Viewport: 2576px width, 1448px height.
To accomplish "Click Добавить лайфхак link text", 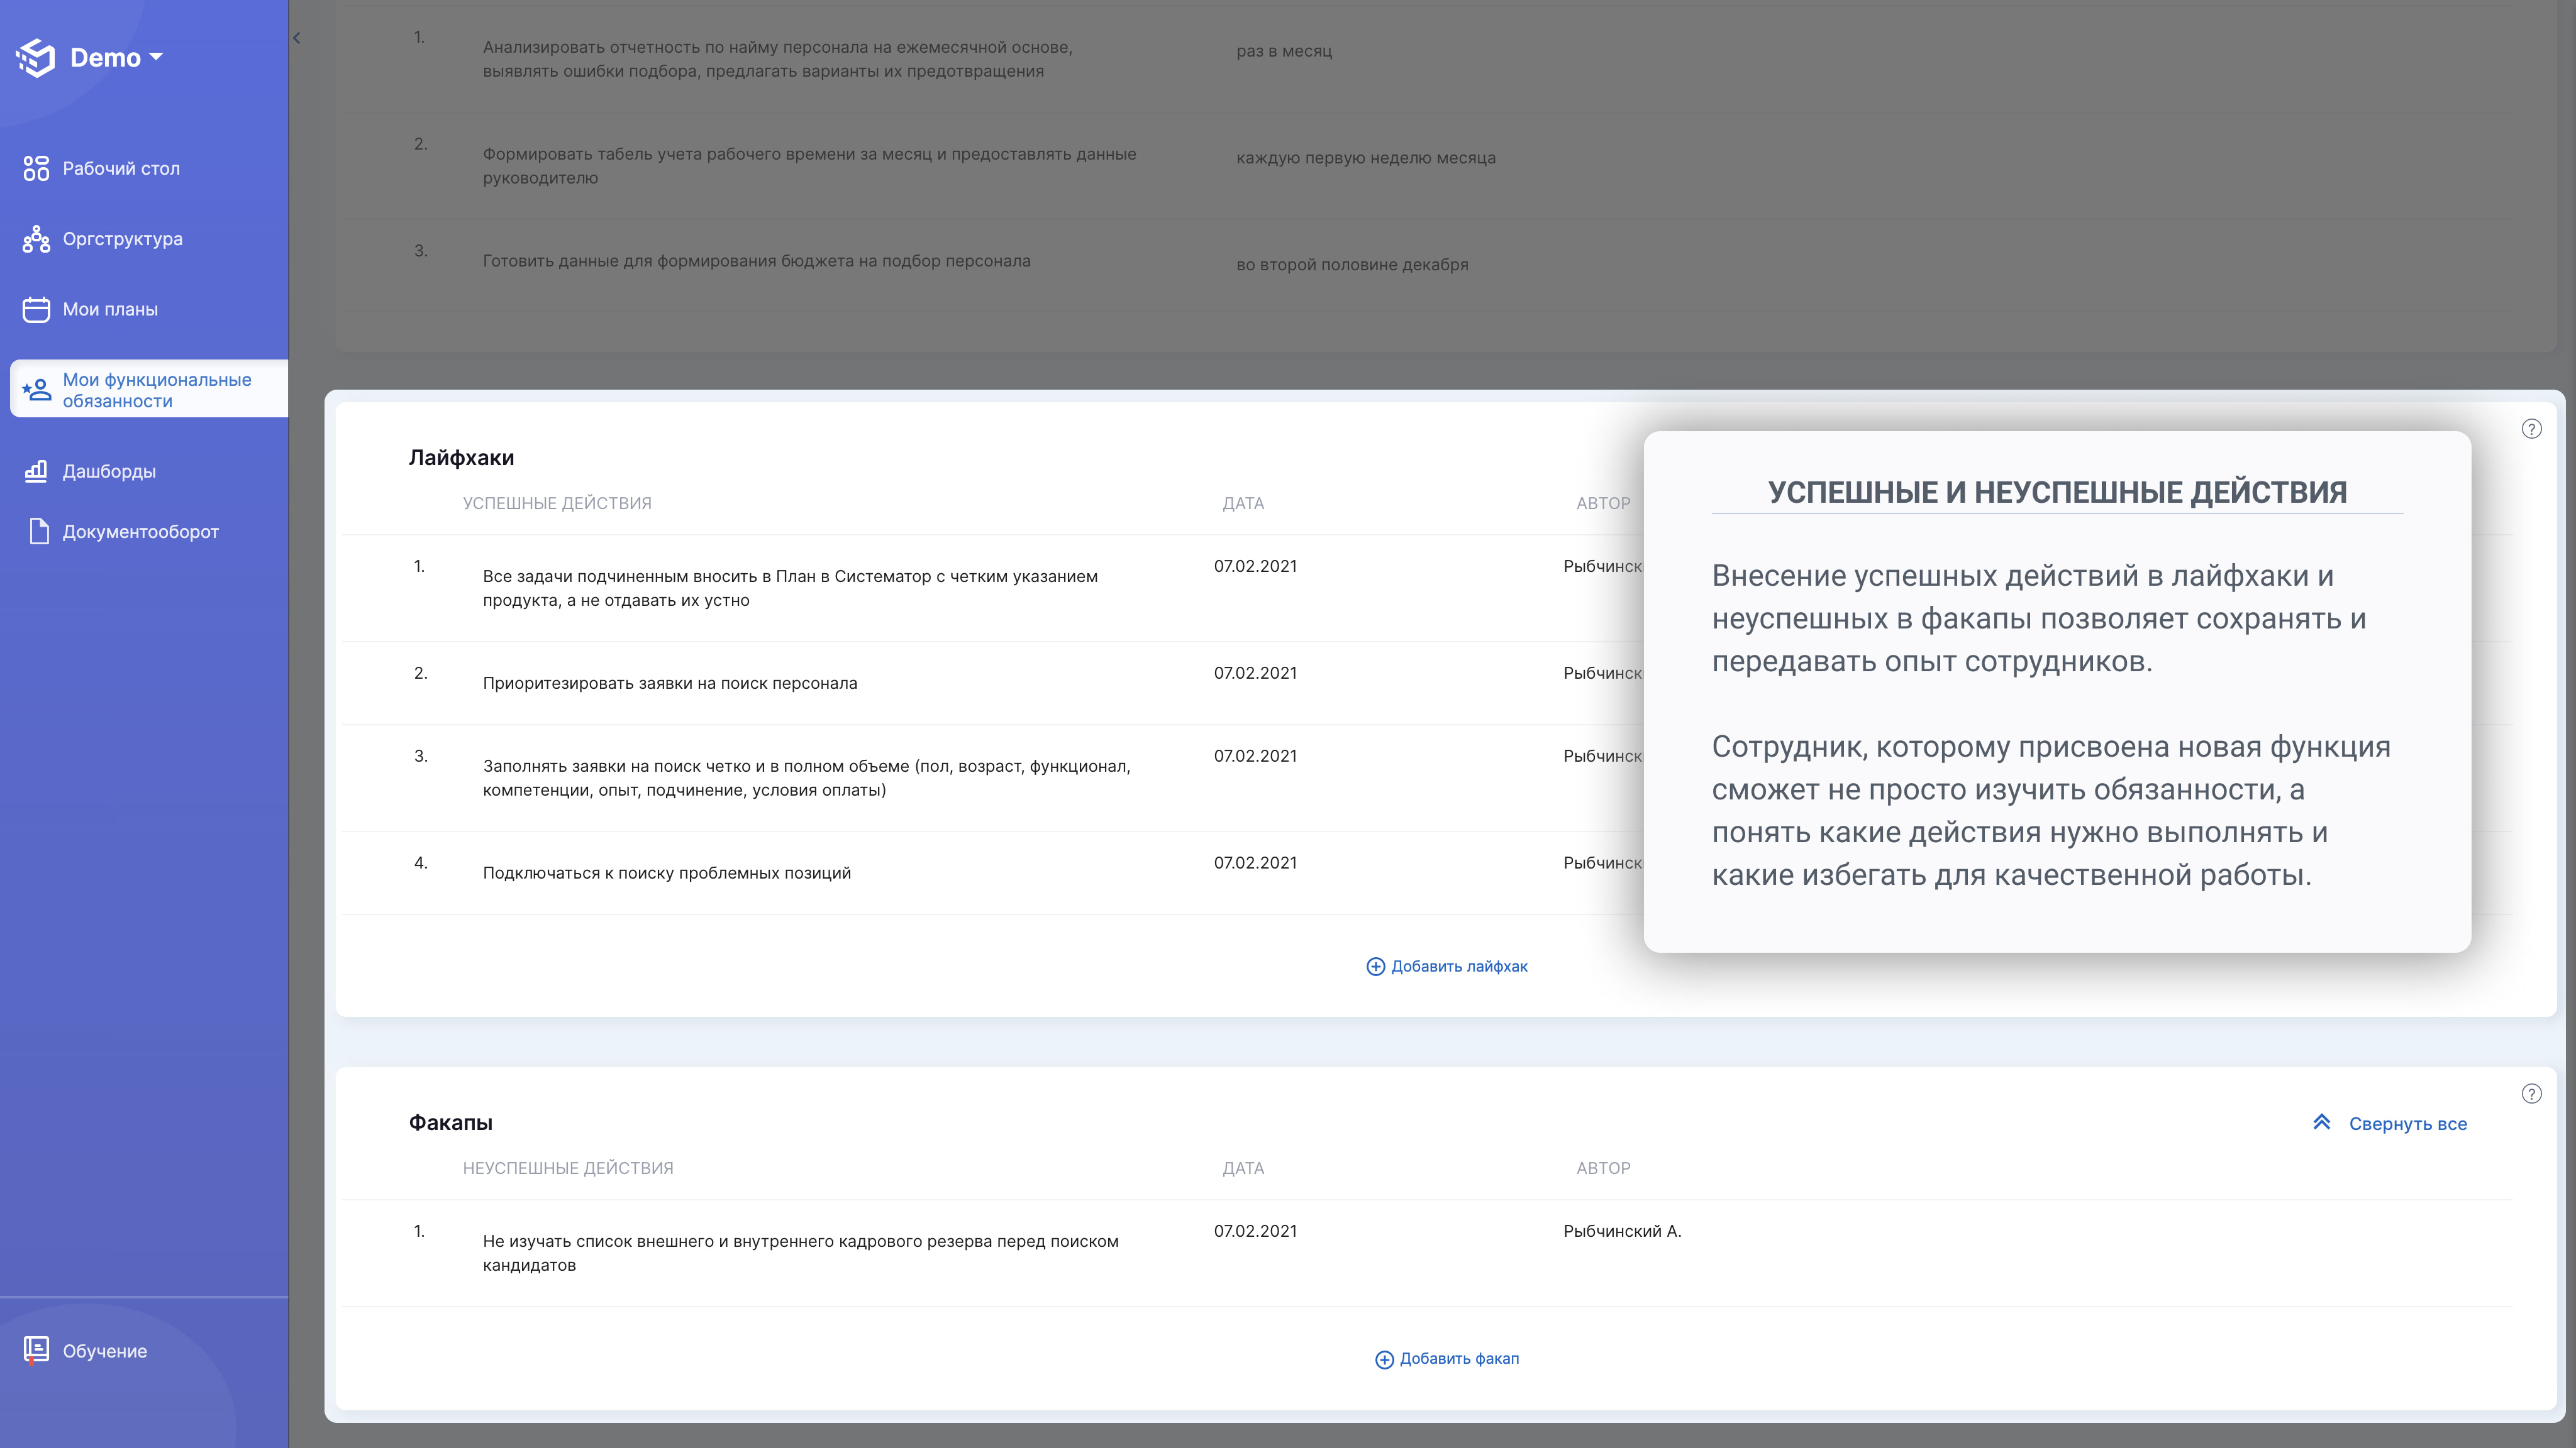I will point(1459,967).
